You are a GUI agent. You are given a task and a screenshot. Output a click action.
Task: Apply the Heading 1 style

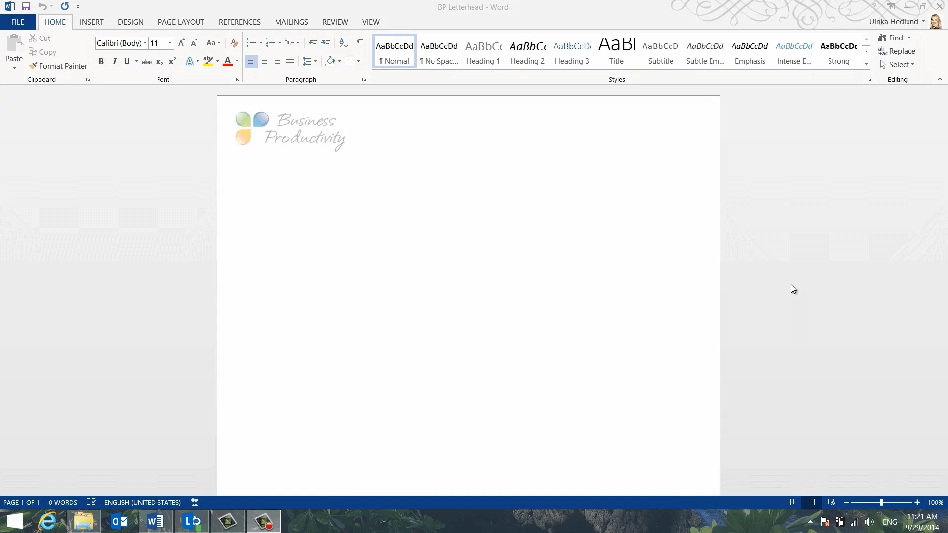[x=483, y=51]
